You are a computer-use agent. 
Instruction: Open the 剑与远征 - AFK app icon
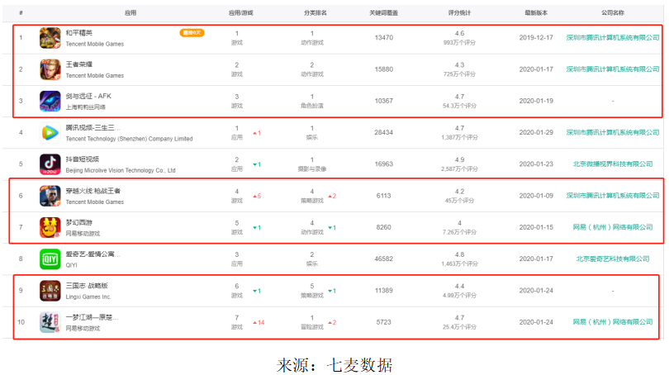coord(50,101)
